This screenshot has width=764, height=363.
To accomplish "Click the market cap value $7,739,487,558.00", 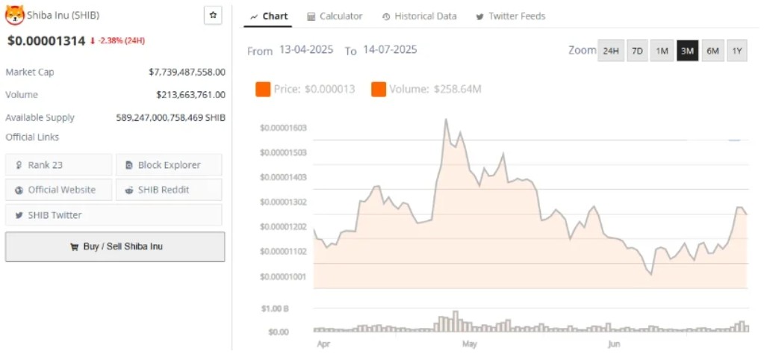I will click(187, 72).
